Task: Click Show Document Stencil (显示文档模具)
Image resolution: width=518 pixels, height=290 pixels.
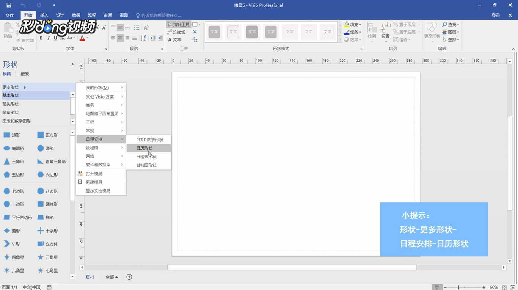Action: tap(101, 191)
